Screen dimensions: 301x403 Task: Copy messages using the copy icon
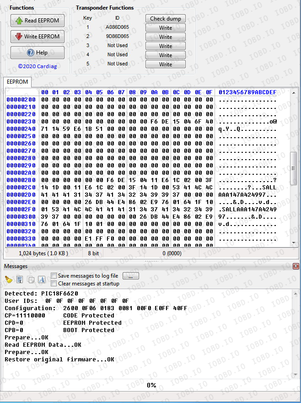pyautogui.click(x=31, y=279)
